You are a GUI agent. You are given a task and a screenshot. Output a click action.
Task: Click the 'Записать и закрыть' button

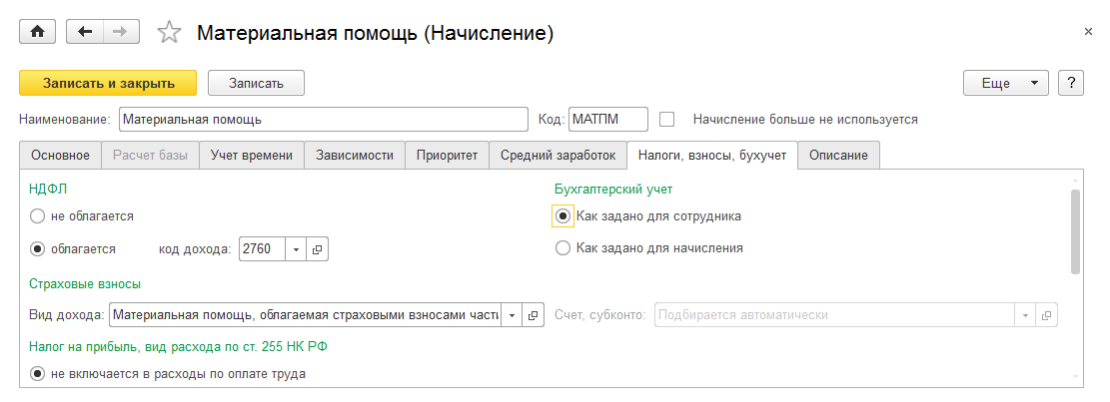[109, 83]
